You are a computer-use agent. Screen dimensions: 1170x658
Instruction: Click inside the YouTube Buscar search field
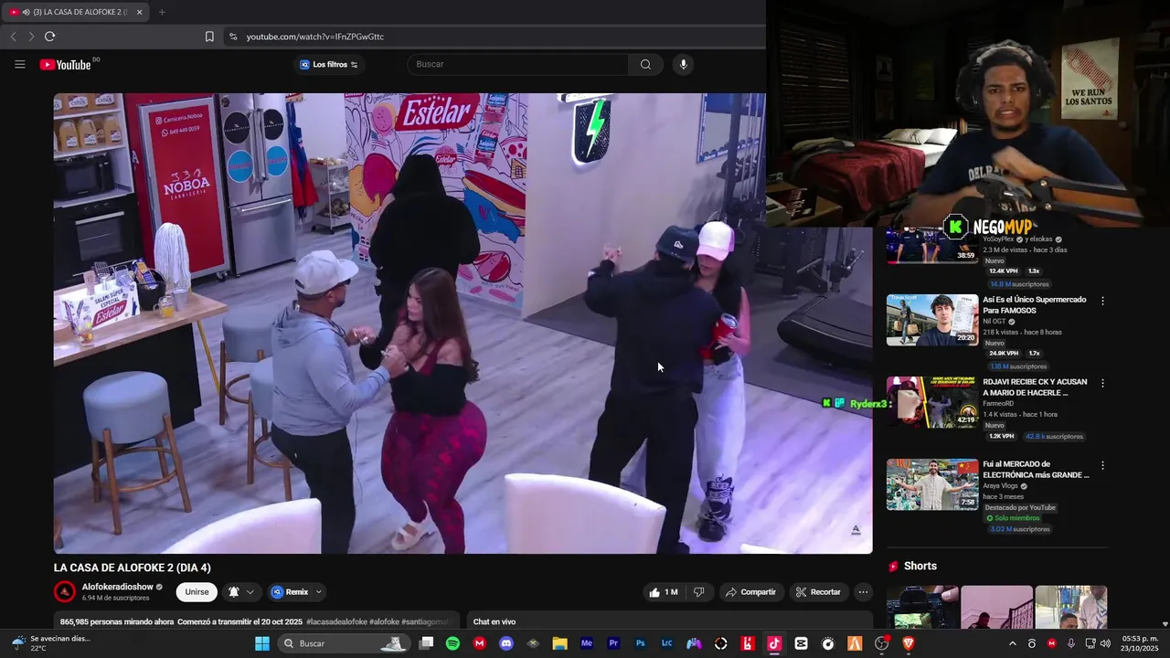(x=517, y=64)
